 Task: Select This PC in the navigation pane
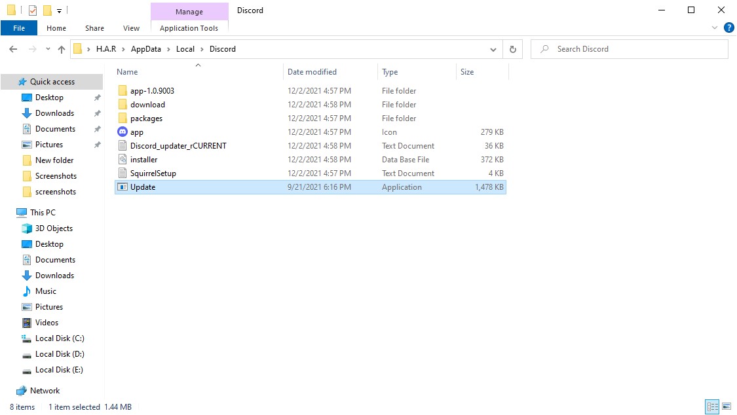[x=43, y=212]
